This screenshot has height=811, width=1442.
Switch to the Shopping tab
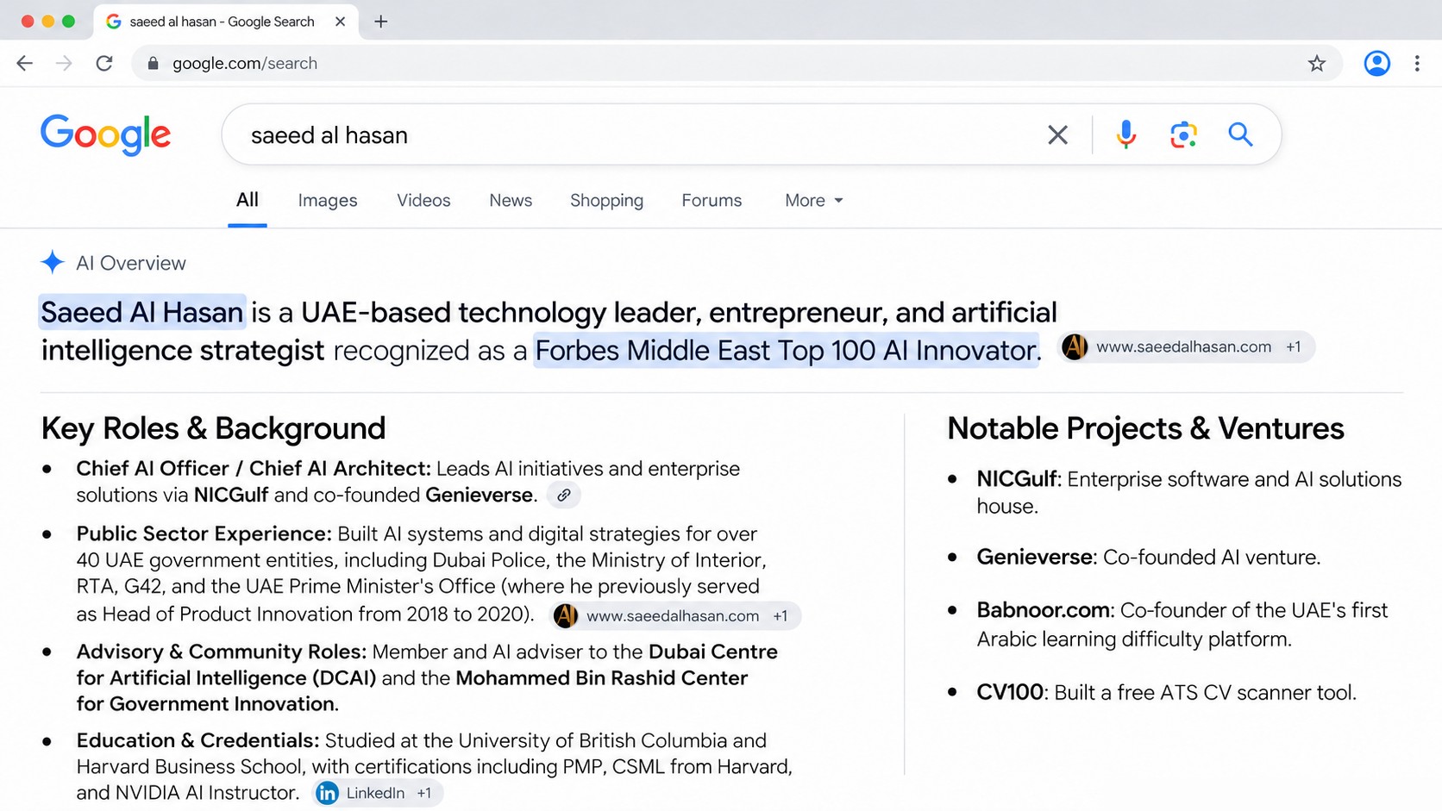(606, 200)
